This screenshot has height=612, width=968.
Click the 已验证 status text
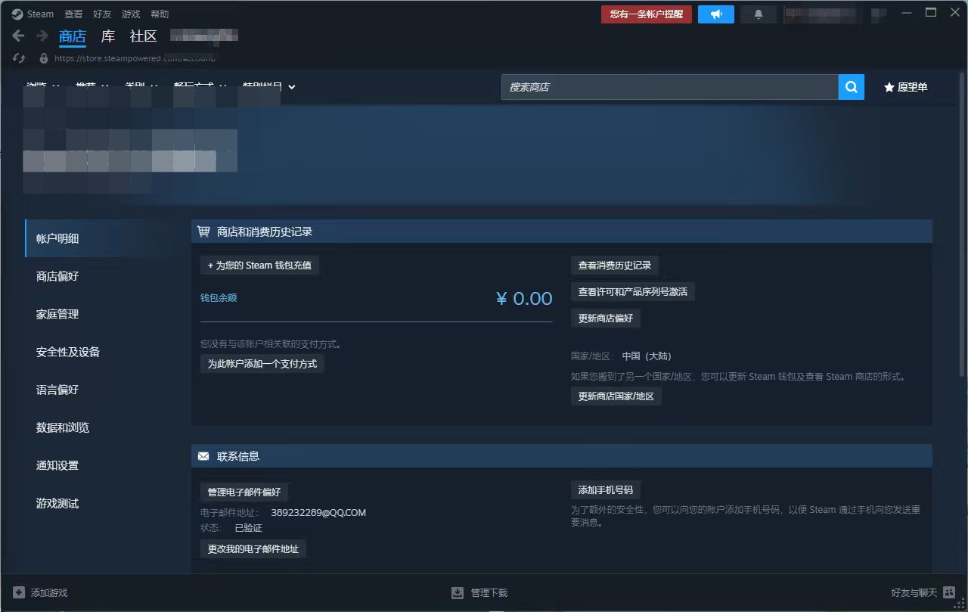[x=248, y=528]
